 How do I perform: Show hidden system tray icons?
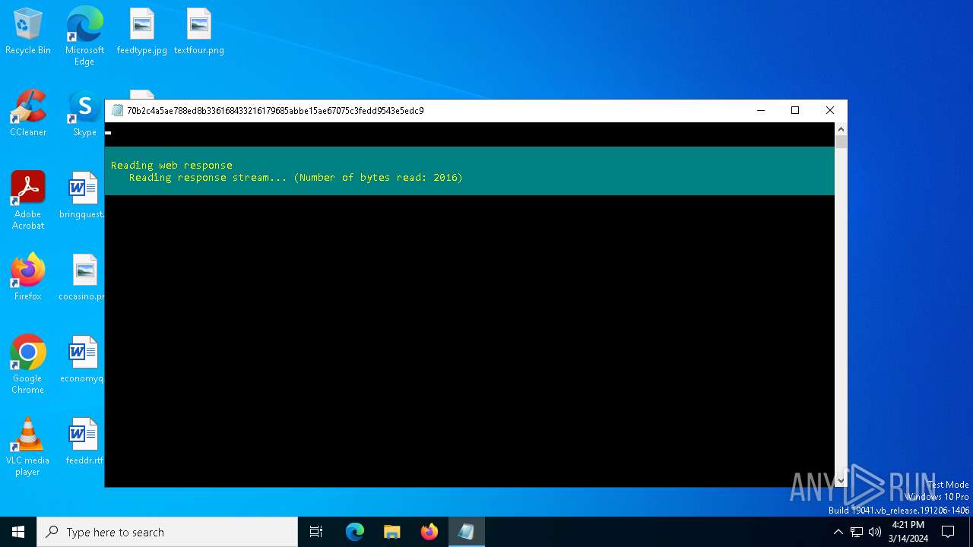coord(838,532)
